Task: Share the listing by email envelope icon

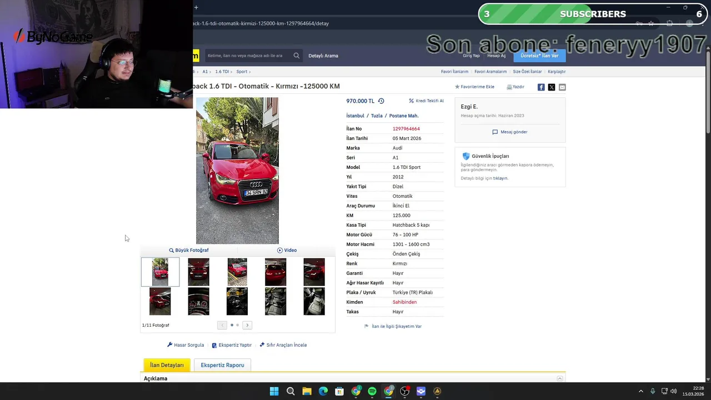Action: (562, 87)
